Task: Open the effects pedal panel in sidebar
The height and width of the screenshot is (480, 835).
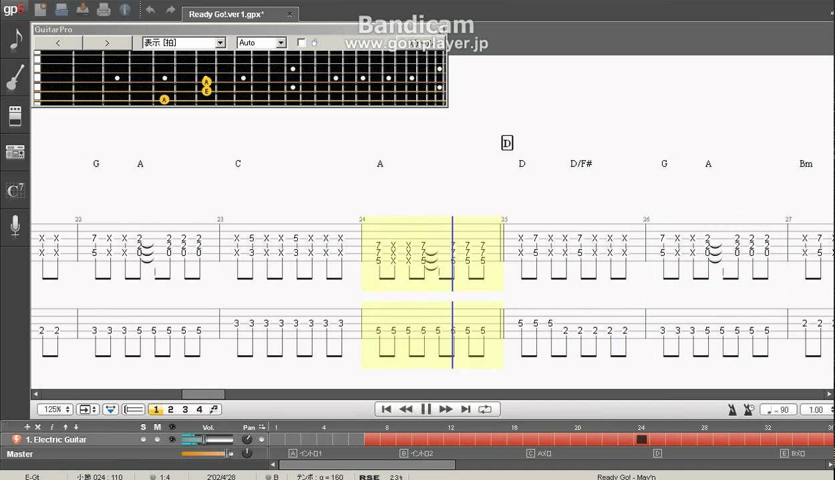Action: (x=15, y=115)
